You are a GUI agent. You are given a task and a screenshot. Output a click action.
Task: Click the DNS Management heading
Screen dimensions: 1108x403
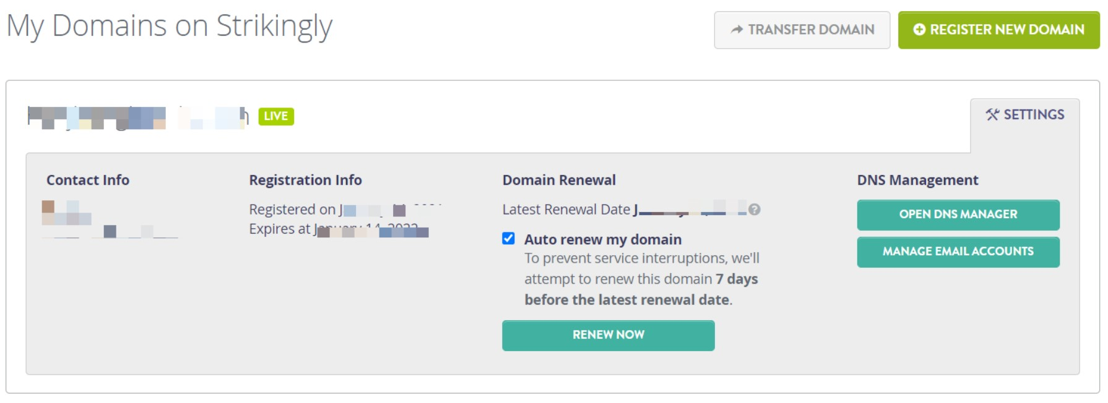click(x=917, y=180)
